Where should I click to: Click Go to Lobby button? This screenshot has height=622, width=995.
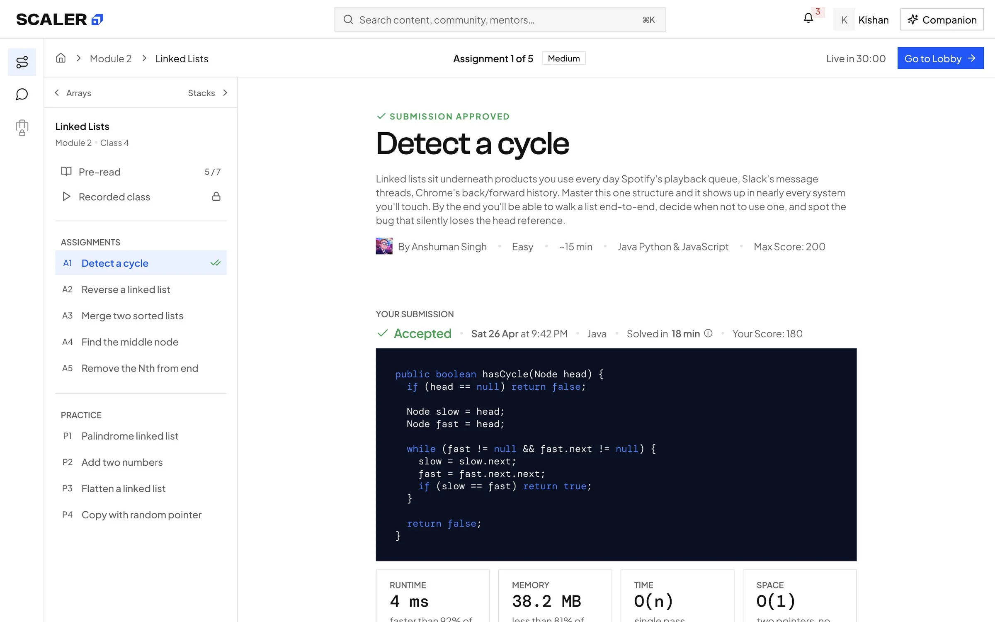[x=940, y=58]
